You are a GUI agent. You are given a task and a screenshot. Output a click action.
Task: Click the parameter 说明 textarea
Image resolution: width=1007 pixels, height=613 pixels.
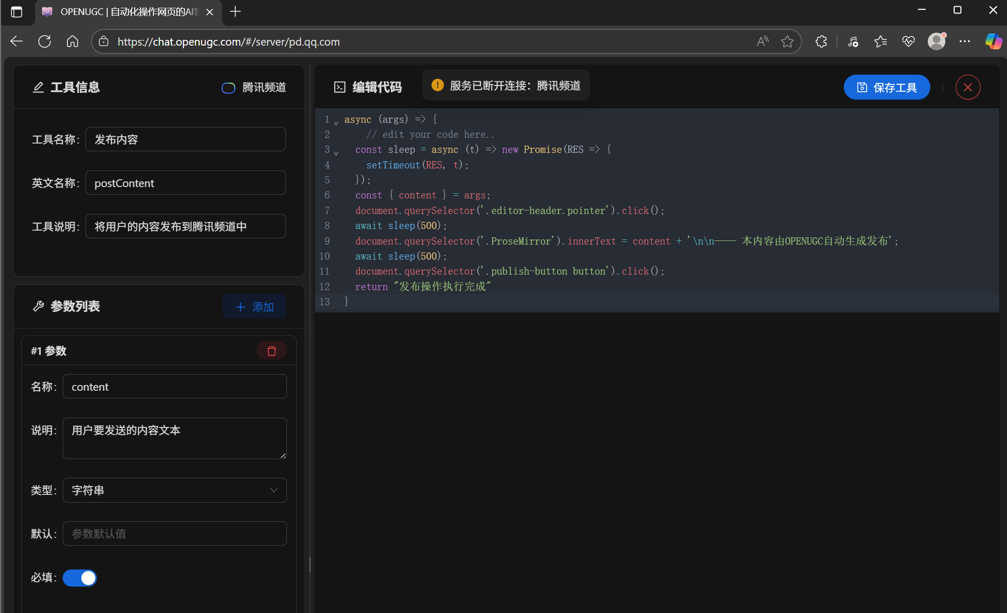pos(175,438)
